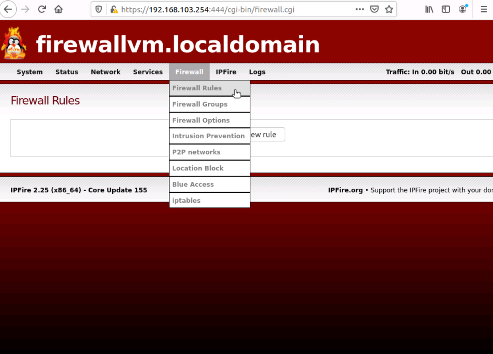493x354 pixels.
Task: Click the URL address bar field
Action: click(234, 9)
